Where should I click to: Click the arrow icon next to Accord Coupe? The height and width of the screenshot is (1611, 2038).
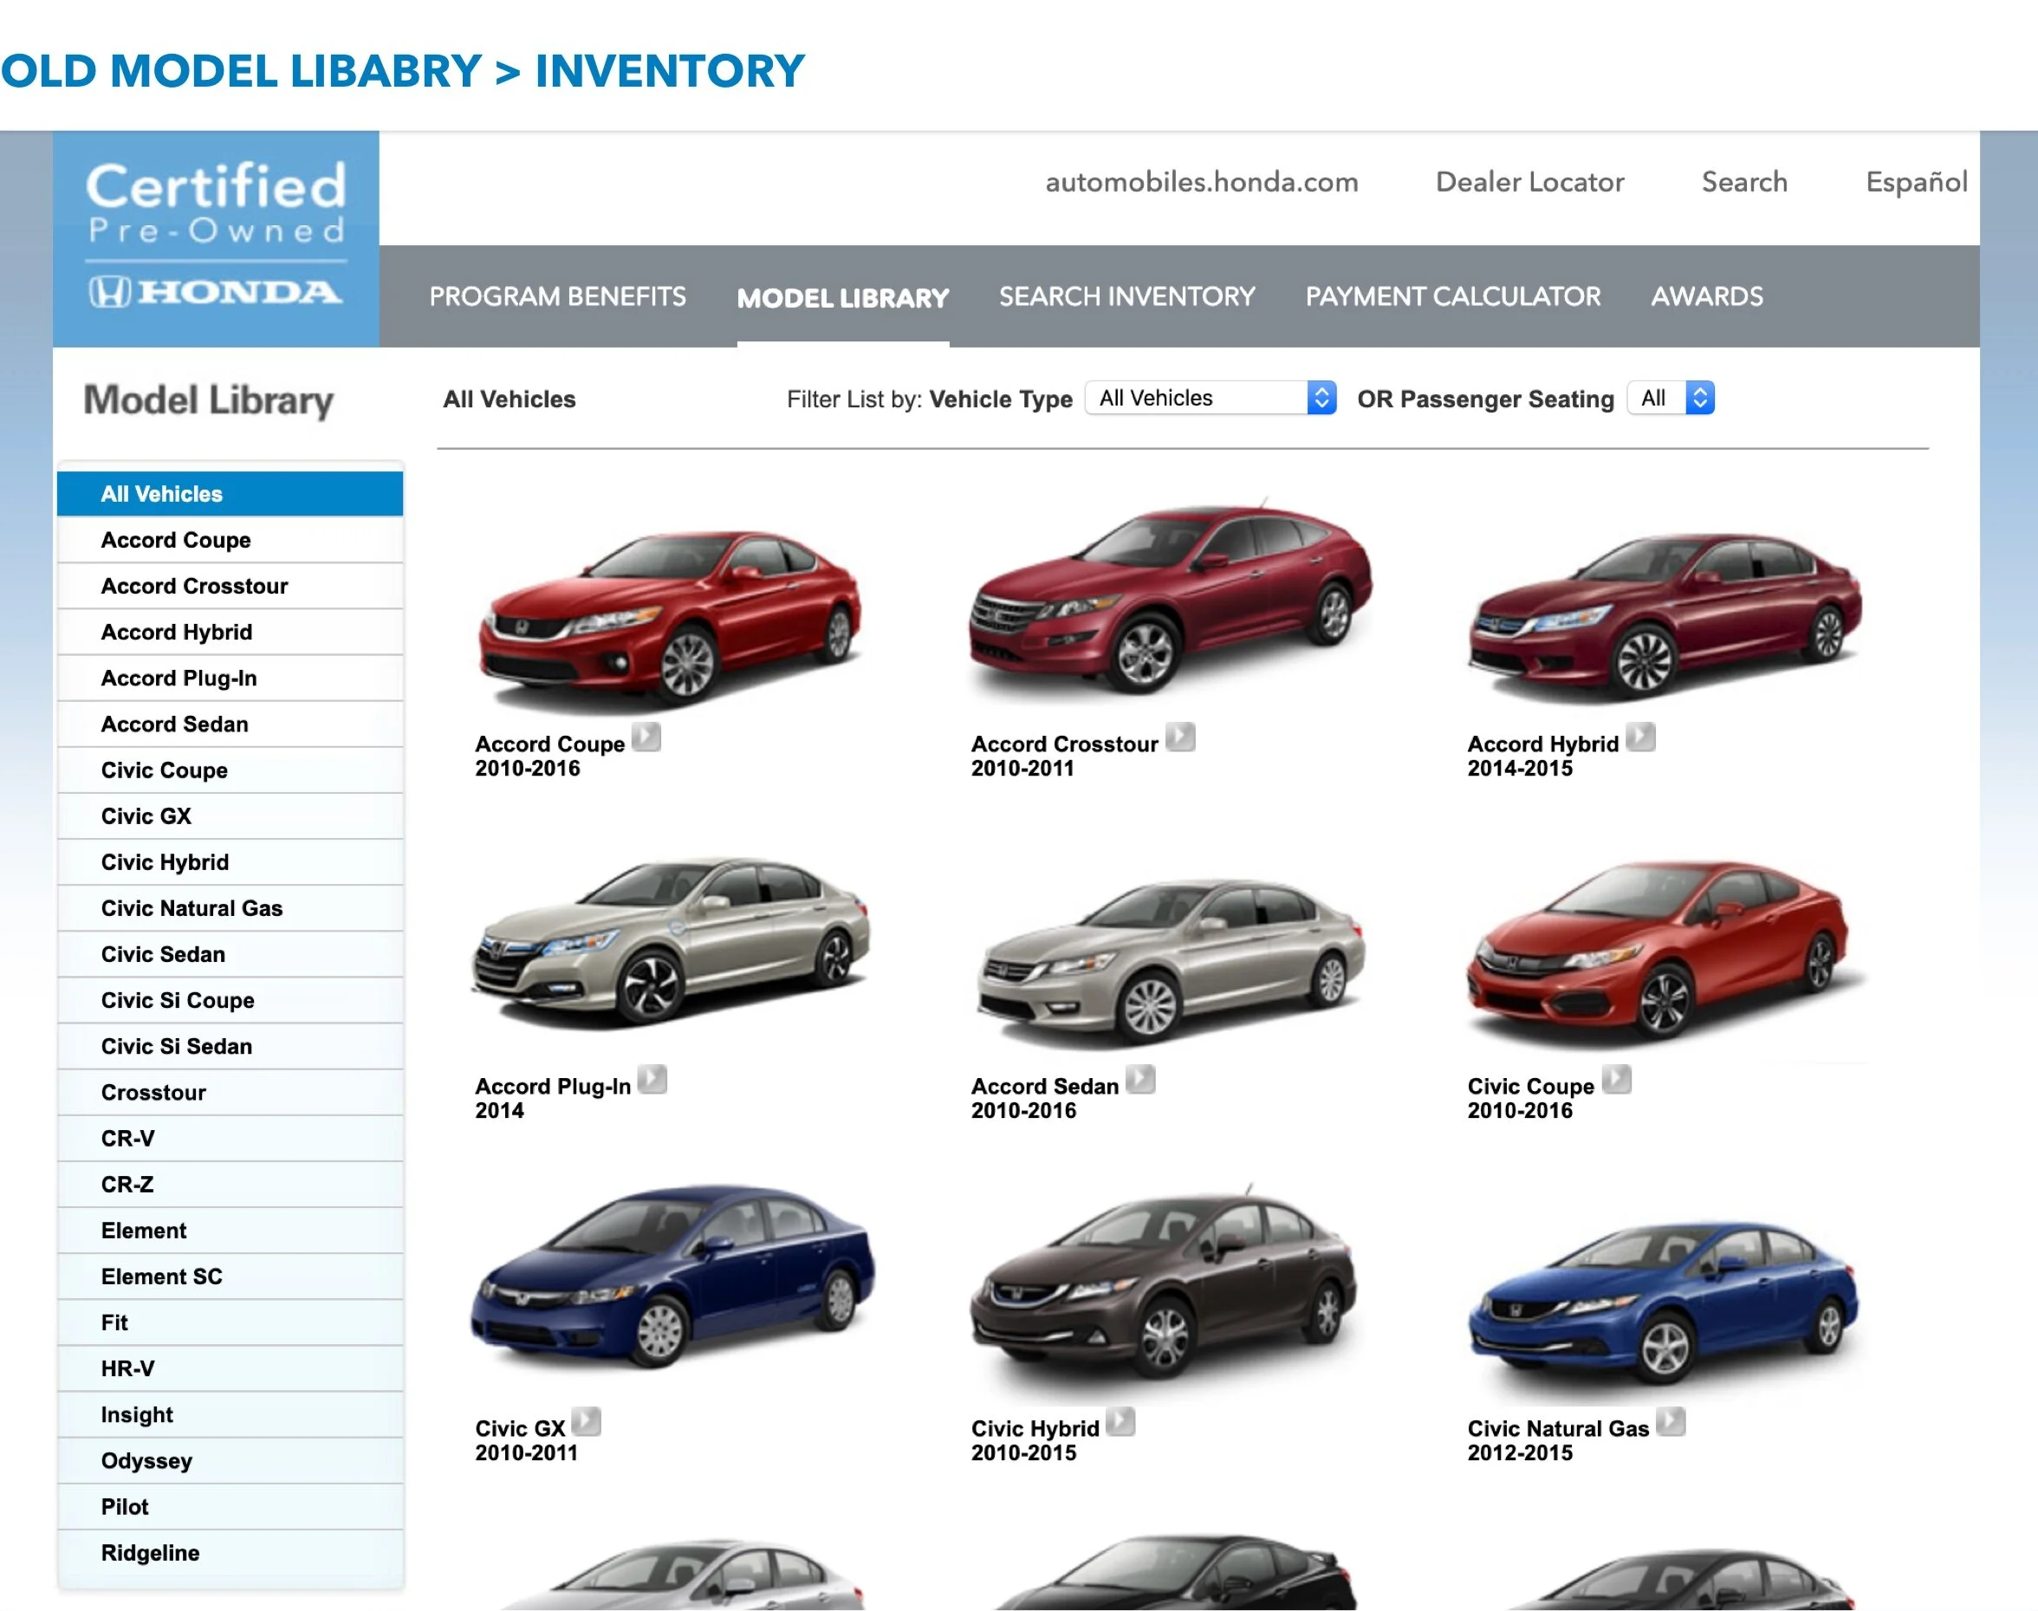tap(647, 738)
